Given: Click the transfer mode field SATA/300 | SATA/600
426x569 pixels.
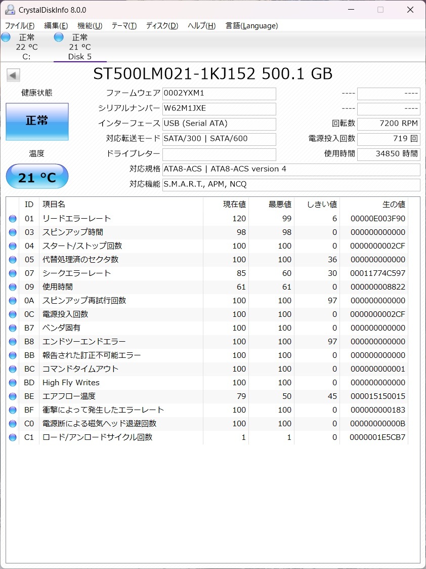Looking at the screenshot, I should [x=219, y=139].
